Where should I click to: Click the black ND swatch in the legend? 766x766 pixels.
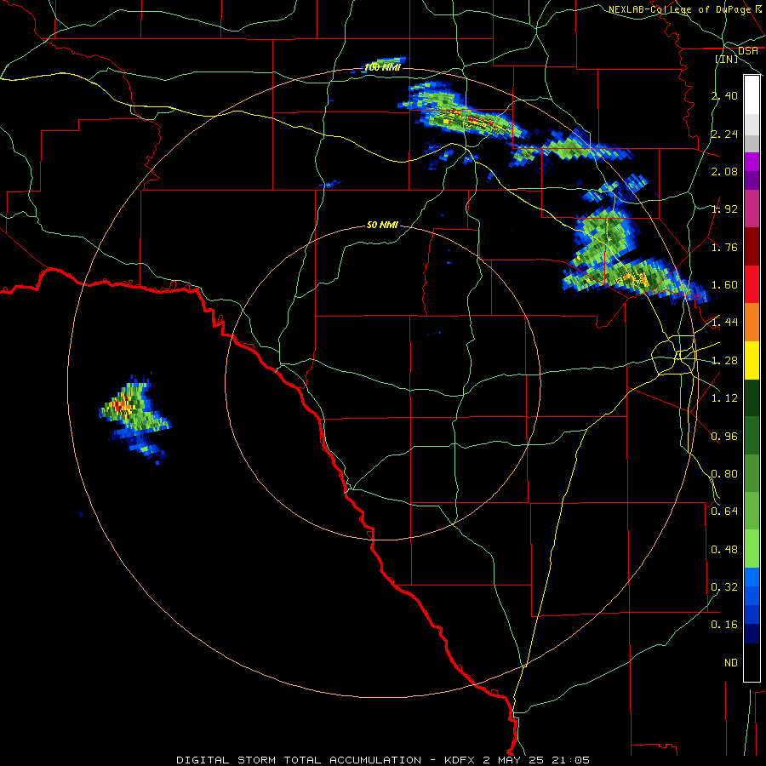[x=752, y=662]
